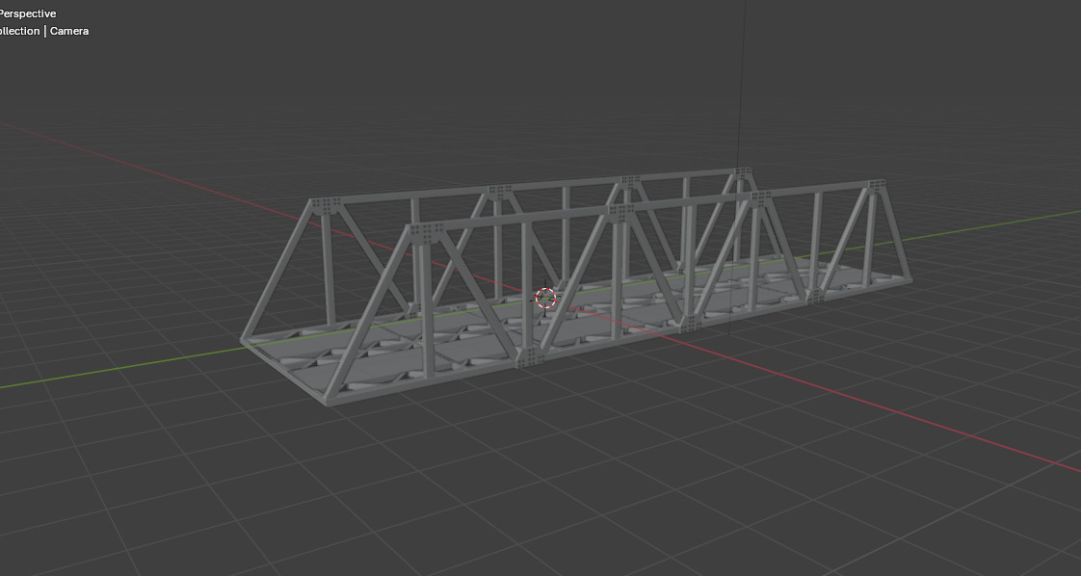This screenshot has height=576, width=1081.
Task: Click the "Perspective" view label text
Action: point(28,13)
